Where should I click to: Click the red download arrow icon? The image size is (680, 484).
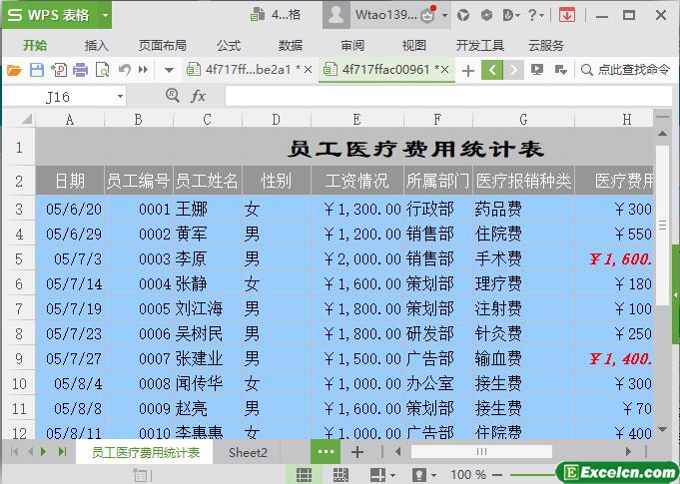point(567,16)
